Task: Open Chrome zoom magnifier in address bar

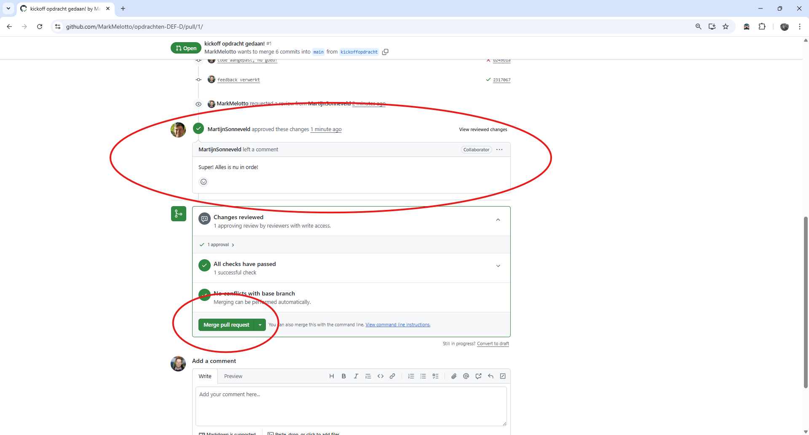Action: click(x=698, y=27)
